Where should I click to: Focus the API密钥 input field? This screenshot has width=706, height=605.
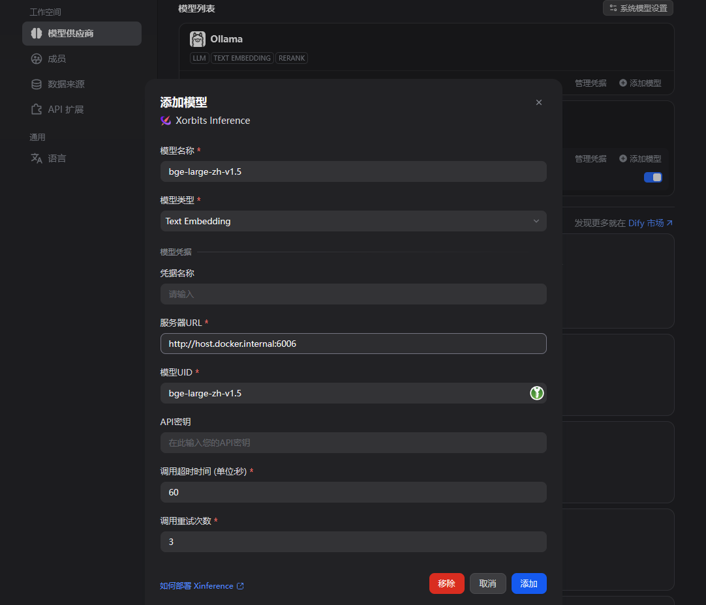point(354,443)
